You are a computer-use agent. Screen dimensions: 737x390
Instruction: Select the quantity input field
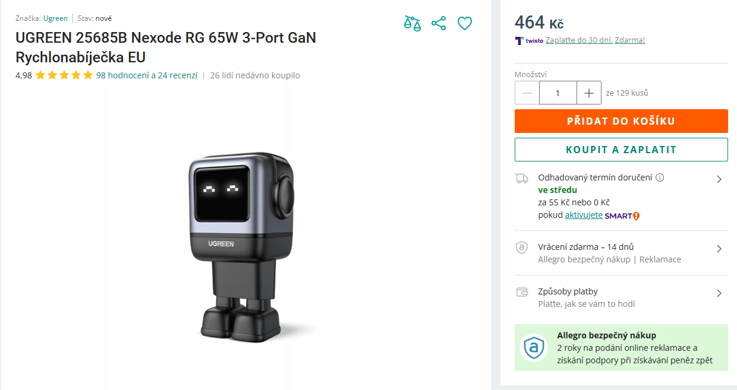[x=558, y=92]
